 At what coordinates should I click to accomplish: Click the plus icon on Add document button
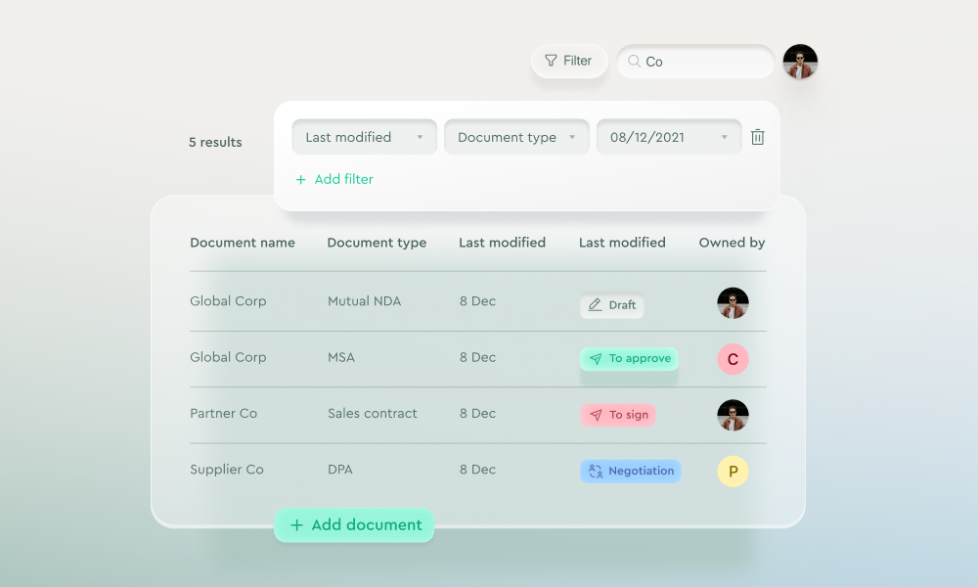297,525
